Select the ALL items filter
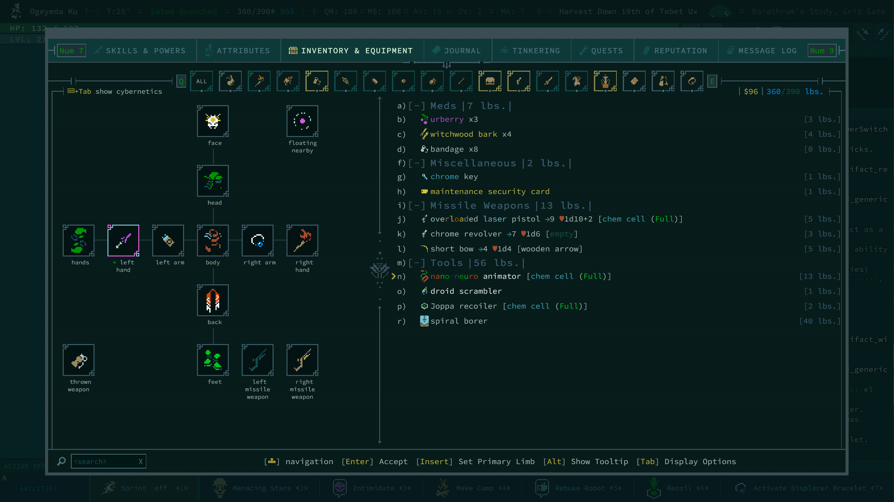Screen dimensions: 894x502 (x=201, y=81)
